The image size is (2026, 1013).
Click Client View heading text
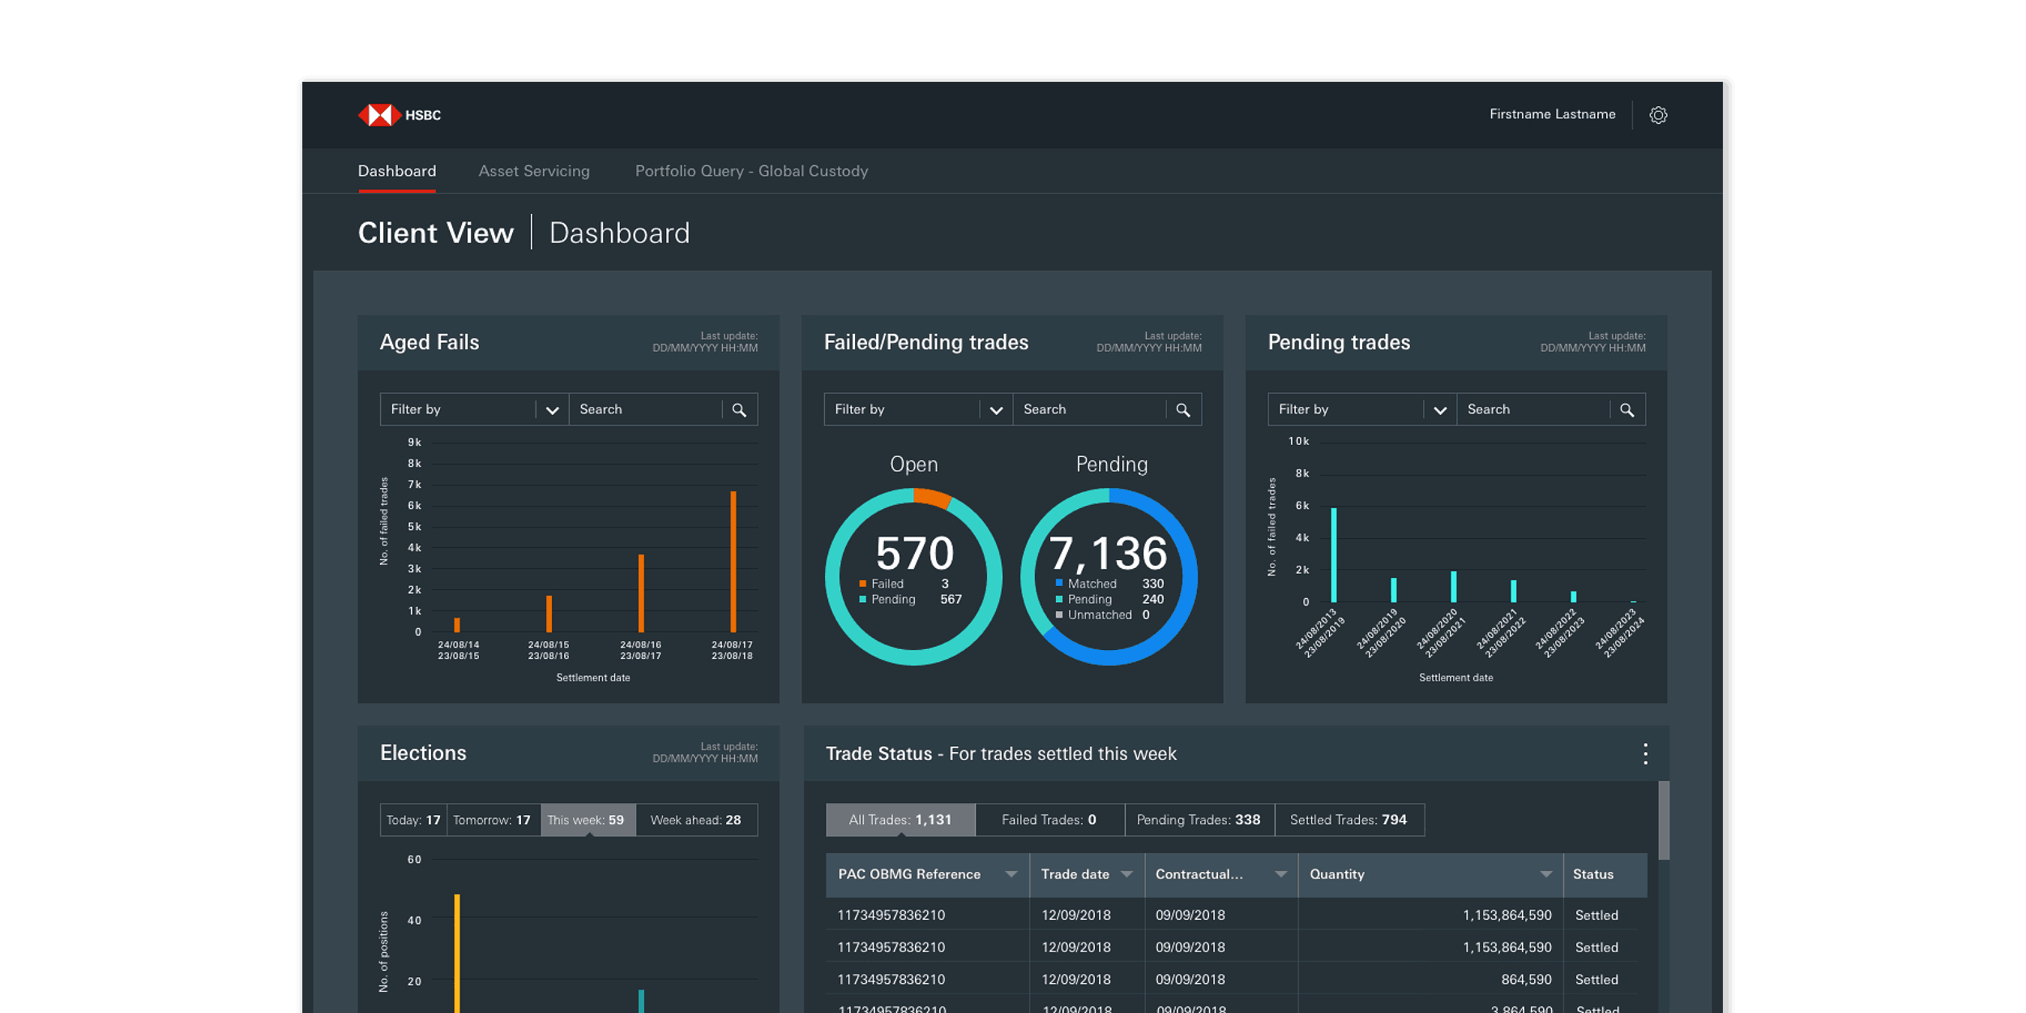436,233
